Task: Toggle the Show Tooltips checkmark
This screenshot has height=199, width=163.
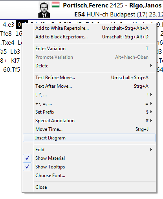Action: point(27,167)
